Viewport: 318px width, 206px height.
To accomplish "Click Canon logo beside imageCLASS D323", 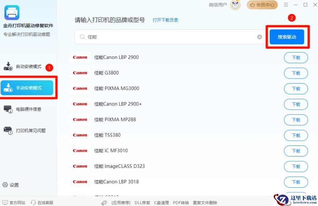I will [x=80, y=166].
